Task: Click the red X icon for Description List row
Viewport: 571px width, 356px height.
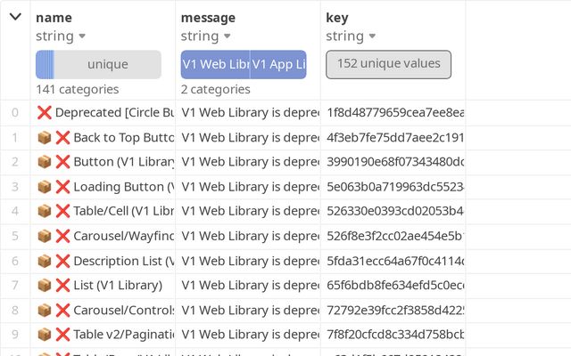Action: (x=62, y=261)
